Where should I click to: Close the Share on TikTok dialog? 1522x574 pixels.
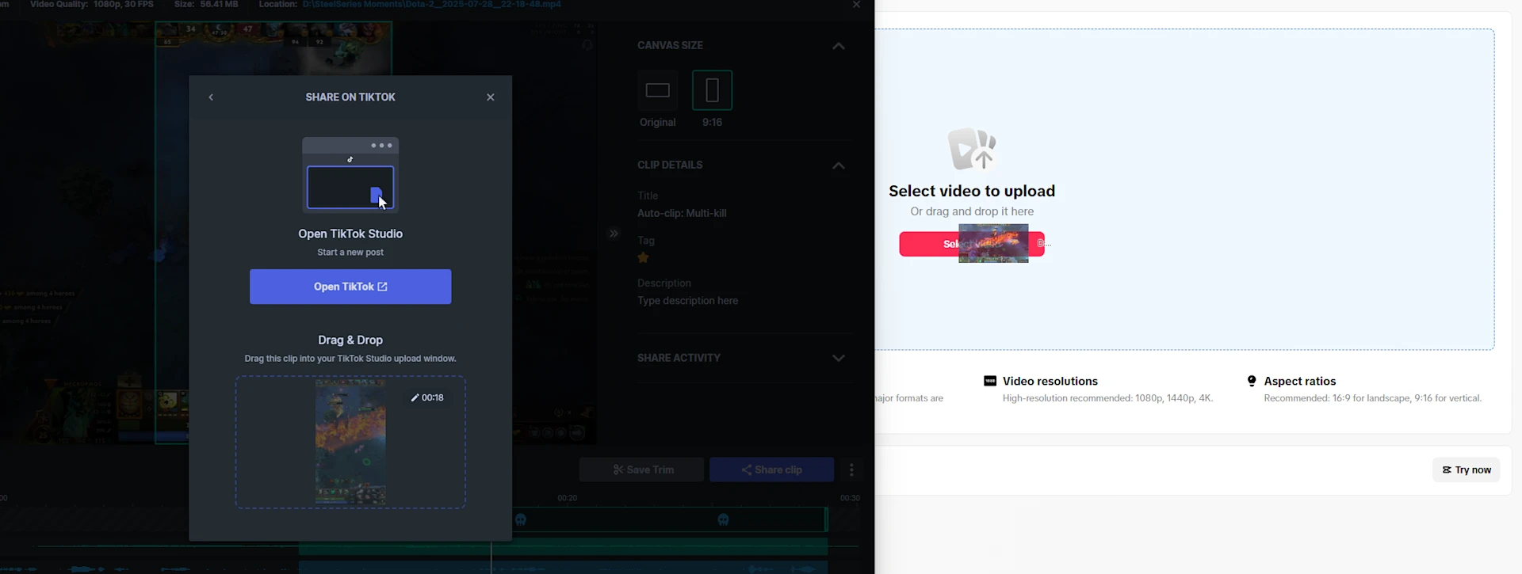coord(491,97)
